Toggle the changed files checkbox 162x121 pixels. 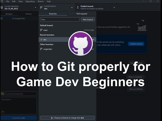pos(2,18)
